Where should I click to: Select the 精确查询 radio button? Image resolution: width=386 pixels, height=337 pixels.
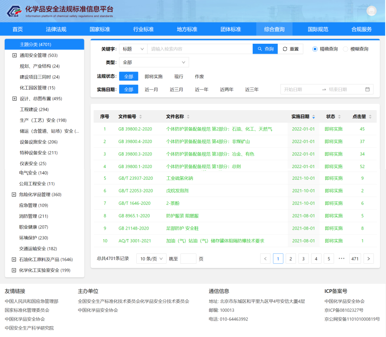[x=315, y=49]
